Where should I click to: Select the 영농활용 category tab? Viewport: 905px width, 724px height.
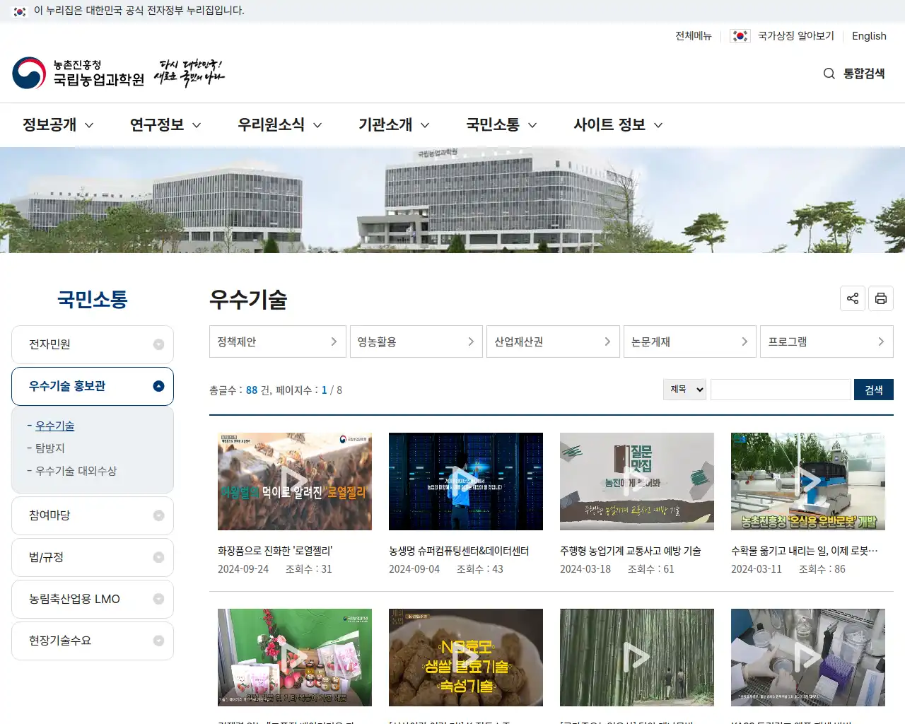(416, 341)
